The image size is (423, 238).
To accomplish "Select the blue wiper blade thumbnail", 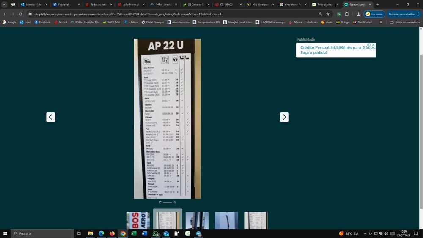I will click(x=226, y=220).
